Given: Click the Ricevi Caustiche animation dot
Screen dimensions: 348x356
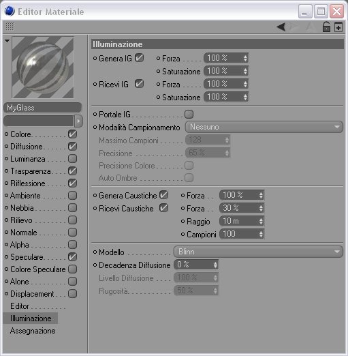Looking at the screenshot, I should (95, 209).
